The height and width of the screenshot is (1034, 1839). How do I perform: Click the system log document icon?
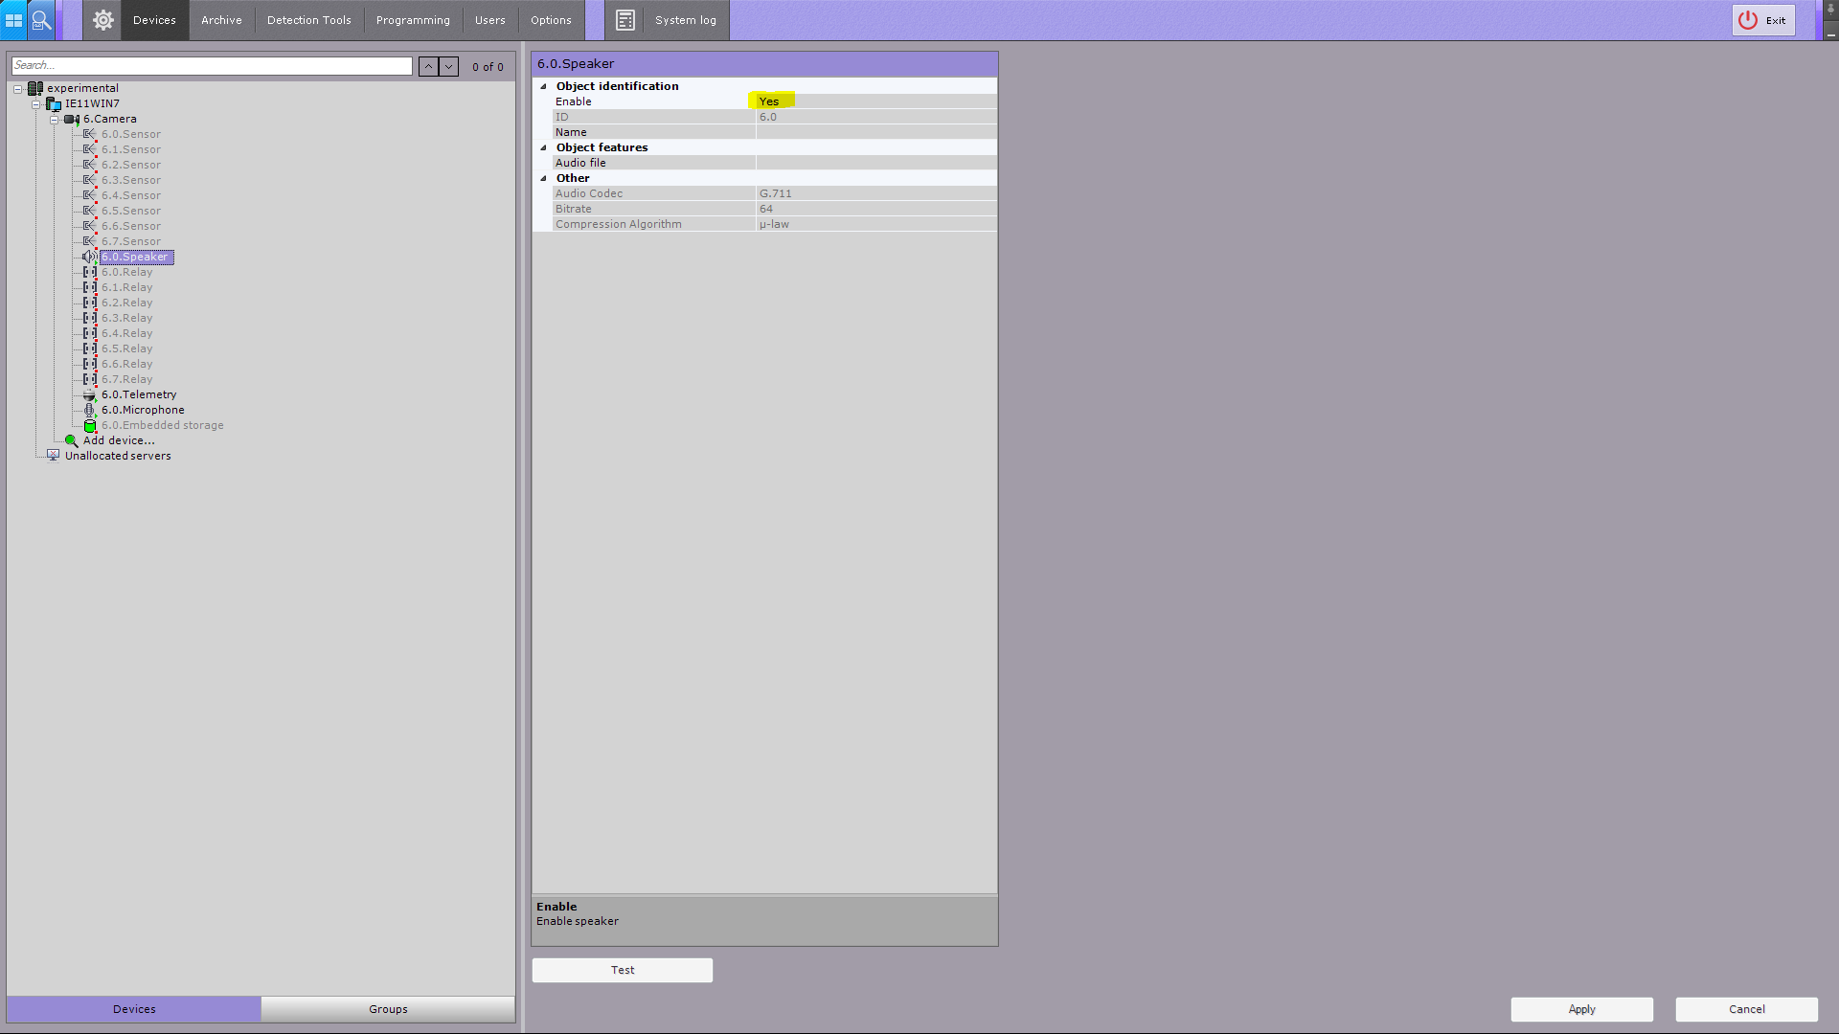(x=625, y=20)
